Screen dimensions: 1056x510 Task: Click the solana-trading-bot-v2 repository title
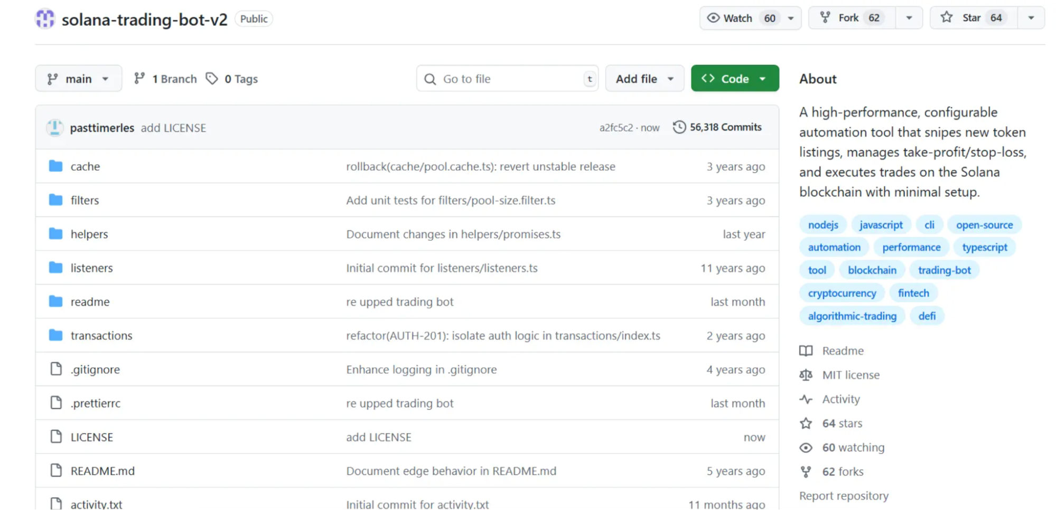tap(144, 20)
